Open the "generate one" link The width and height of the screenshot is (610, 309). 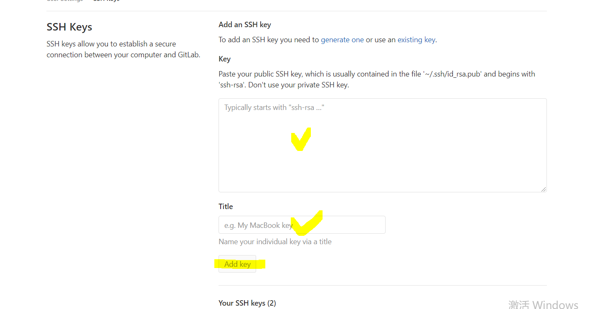(342, 40)
